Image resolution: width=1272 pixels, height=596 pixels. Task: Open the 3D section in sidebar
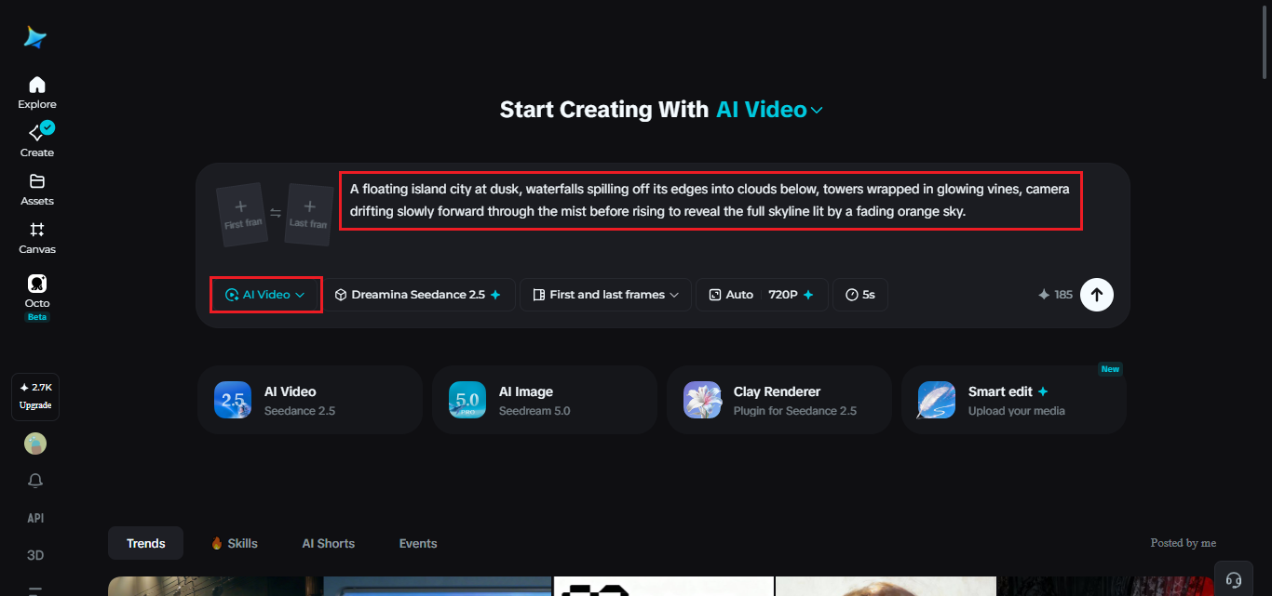(35, 555)
